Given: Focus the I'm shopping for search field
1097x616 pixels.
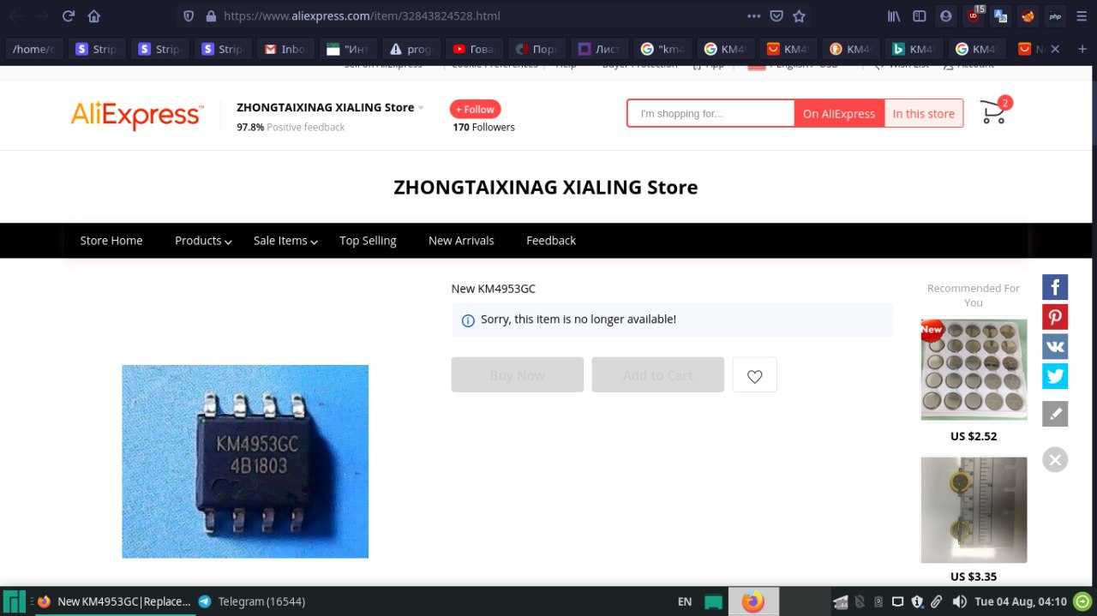Looking at the screenshot, I should [710, 113].
